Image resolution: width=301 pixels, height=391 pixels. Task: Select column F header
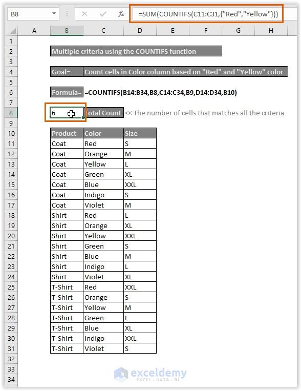[x=206, y=31]
